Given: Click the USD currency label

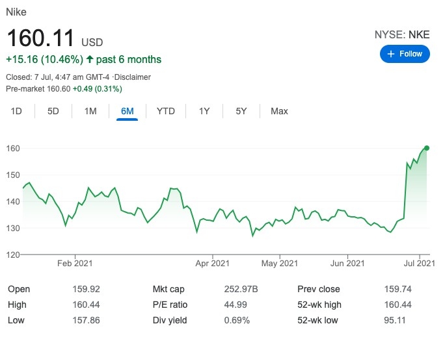Looking at the screenshot, I should pyautogui.click(x=92, y=42).
